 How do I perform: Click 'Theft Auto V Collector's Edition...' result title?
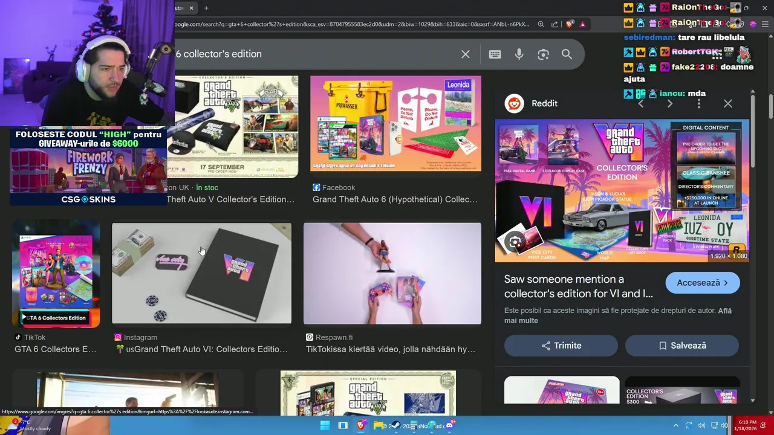(x=230, y=199)
